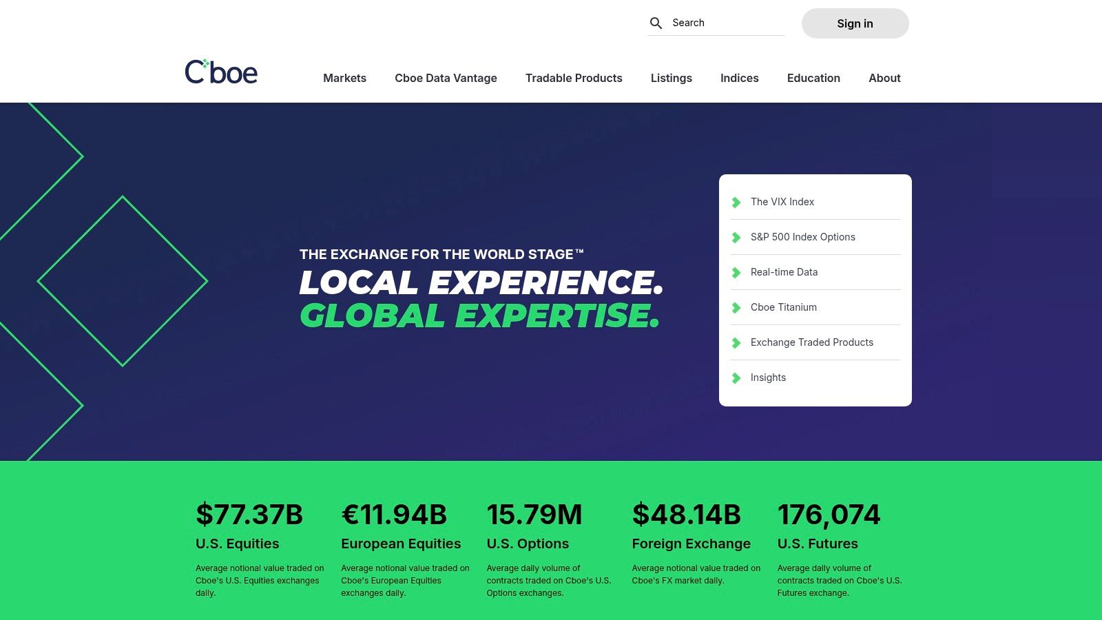1102x620 pixels.
Task: Click the LOCAL EXPERIENCE. headline
Action: click(481, 282)
